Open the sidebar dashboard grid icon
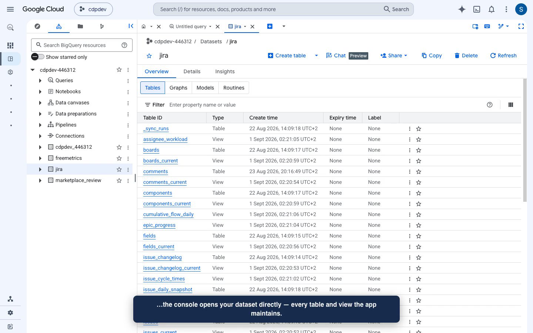 (x=10, y=45)
